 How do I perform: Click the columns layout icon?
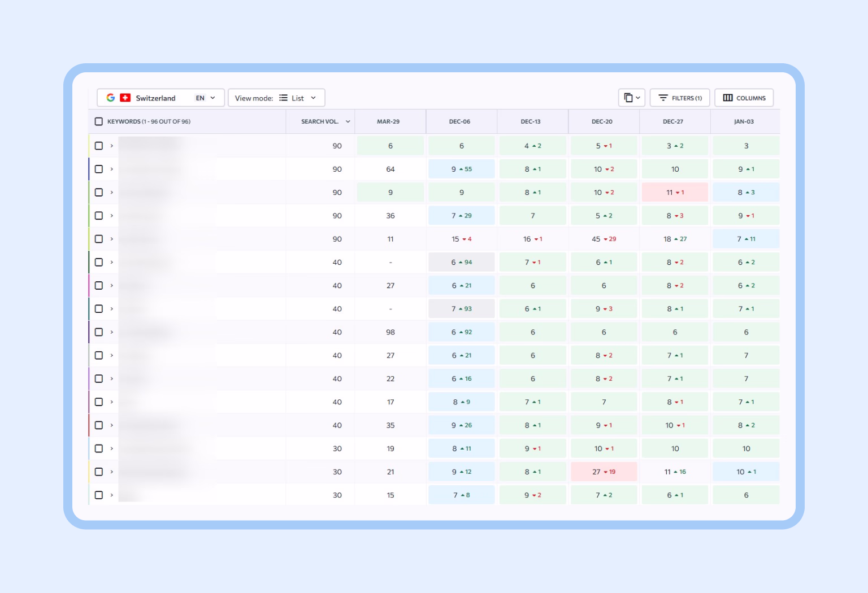tap(728, 98)
